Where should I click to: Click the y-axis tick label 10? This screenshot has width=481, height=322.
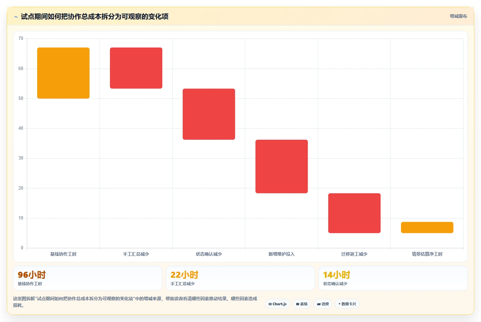[21, 218]
